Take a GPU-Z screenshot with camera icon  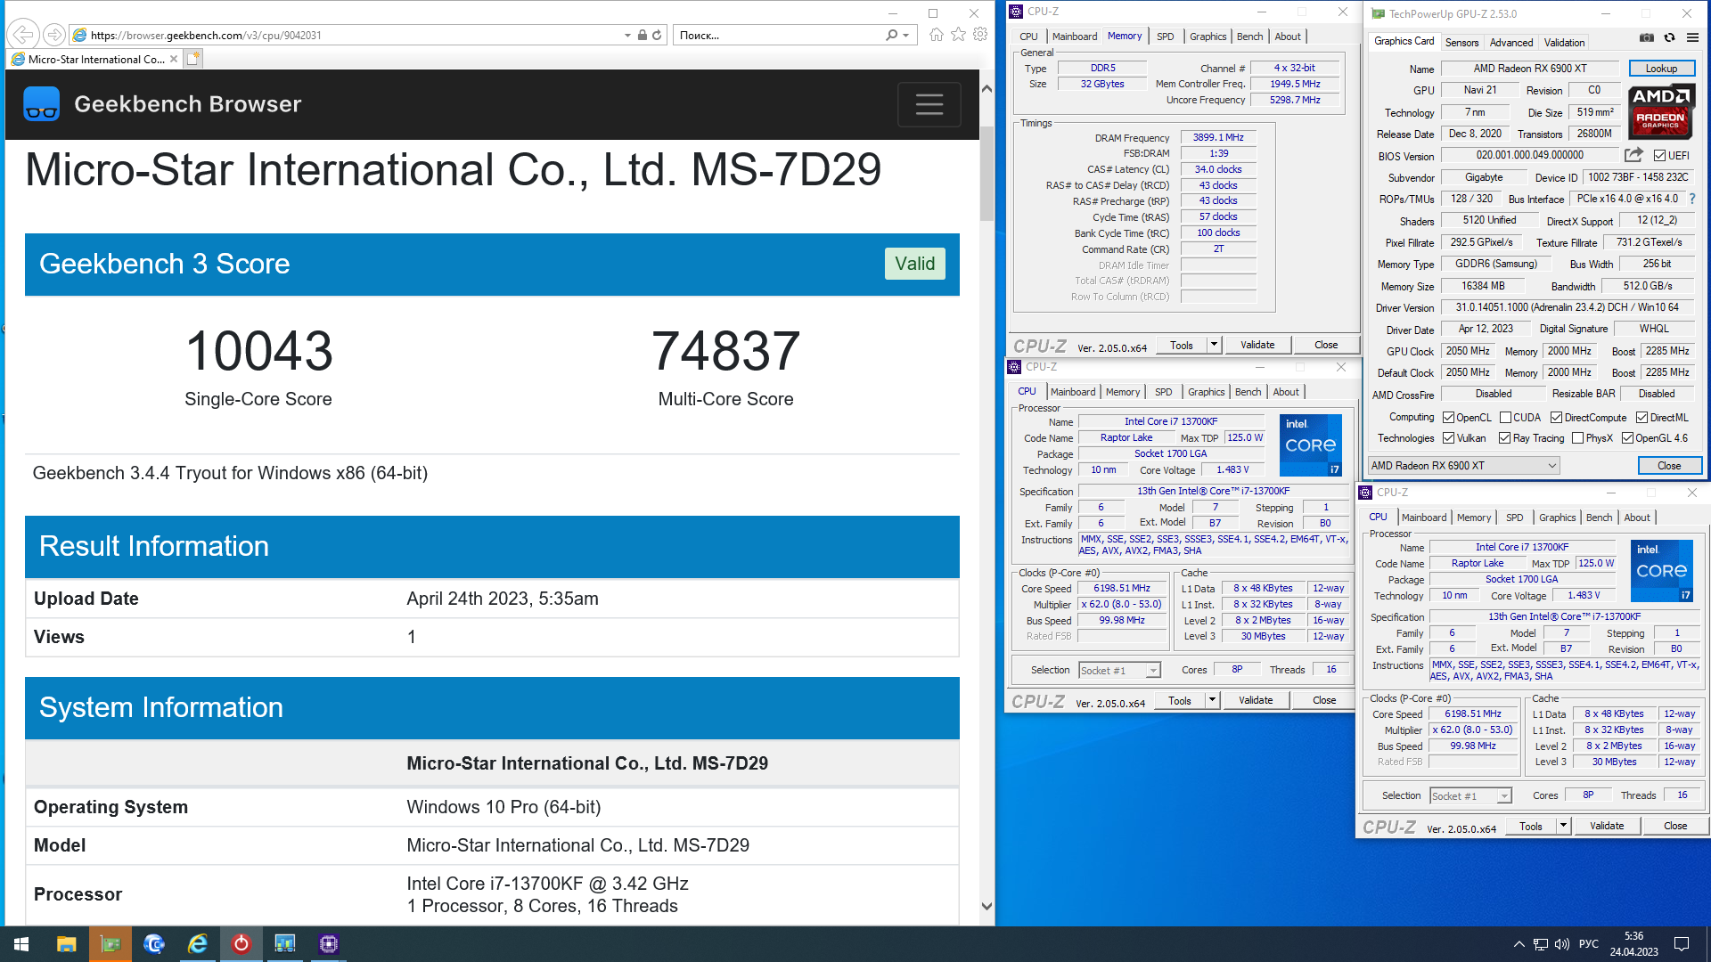[x=1647, y=37]
